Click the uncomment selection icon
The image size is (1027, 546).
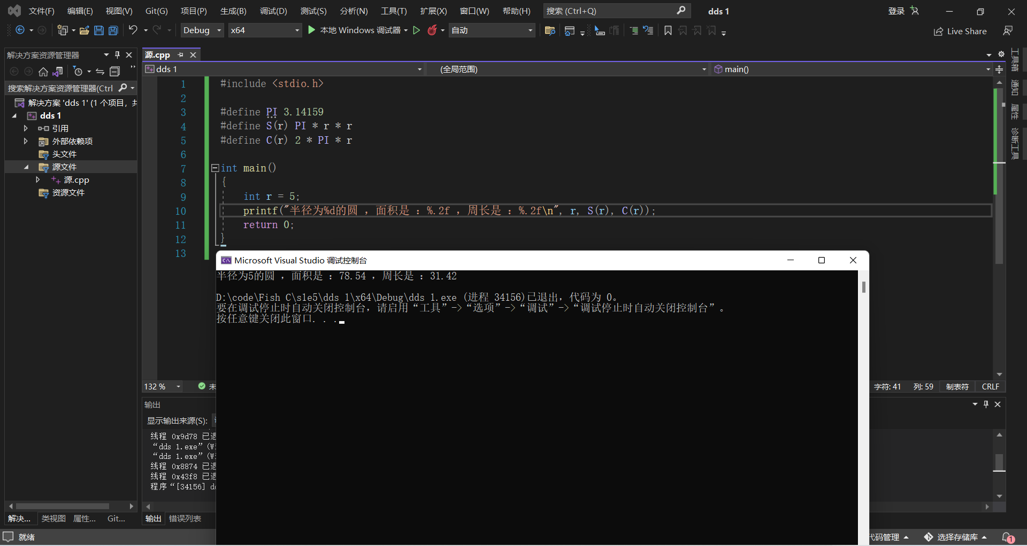(x=648, y=30)
